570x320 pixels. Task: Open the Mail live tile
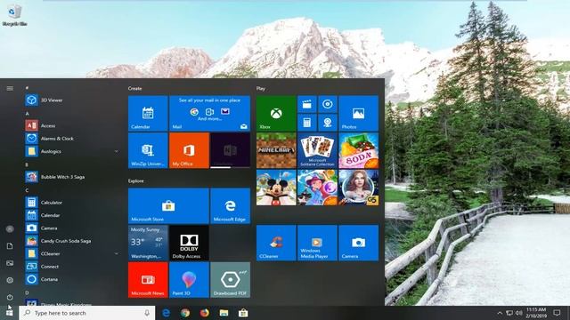[x=210, y=113]
